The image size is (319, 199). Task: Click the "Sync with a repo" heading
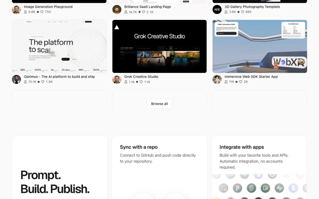click(139, 147)
